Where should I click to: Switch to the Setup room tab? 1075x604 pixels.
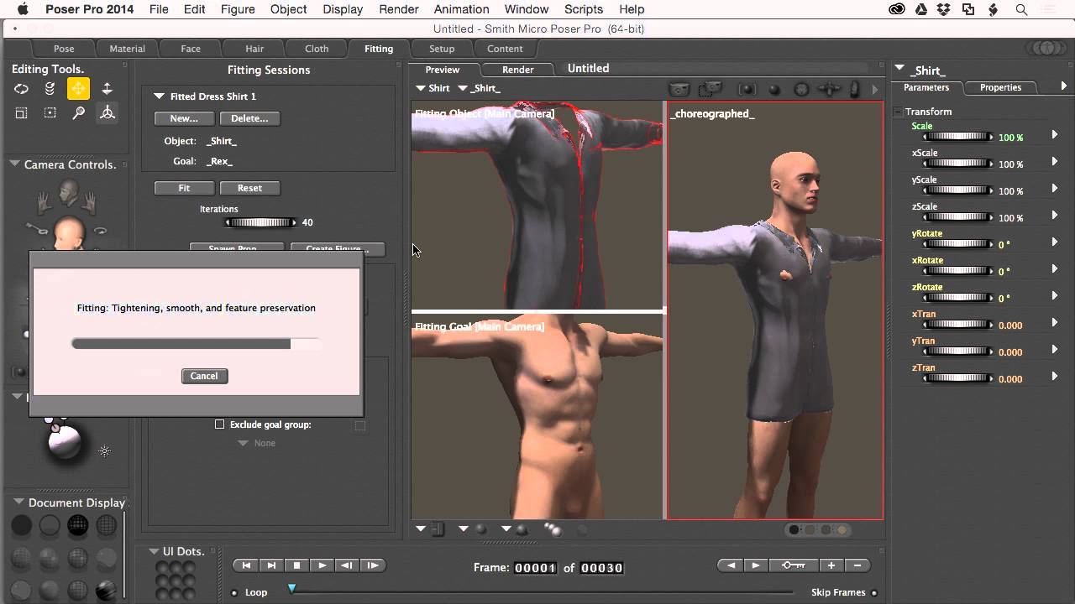[442, 49]
